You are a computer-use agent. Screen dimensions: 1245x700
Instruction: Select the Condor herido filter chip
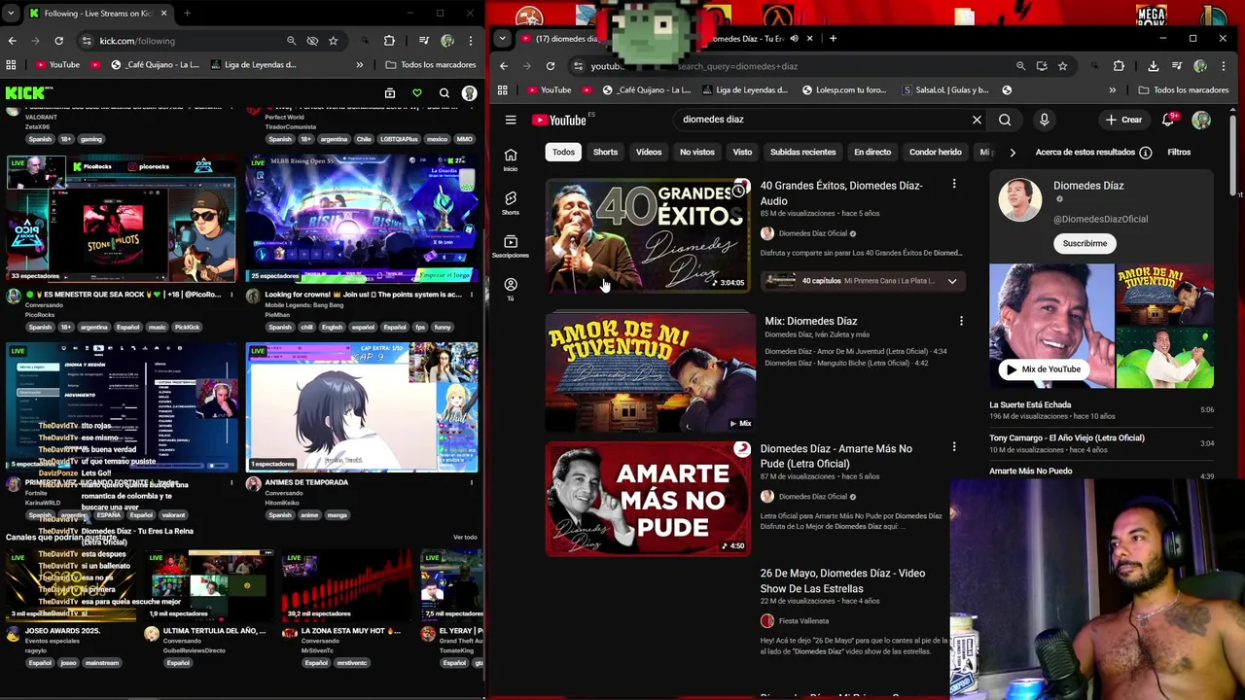click(935, 153)
